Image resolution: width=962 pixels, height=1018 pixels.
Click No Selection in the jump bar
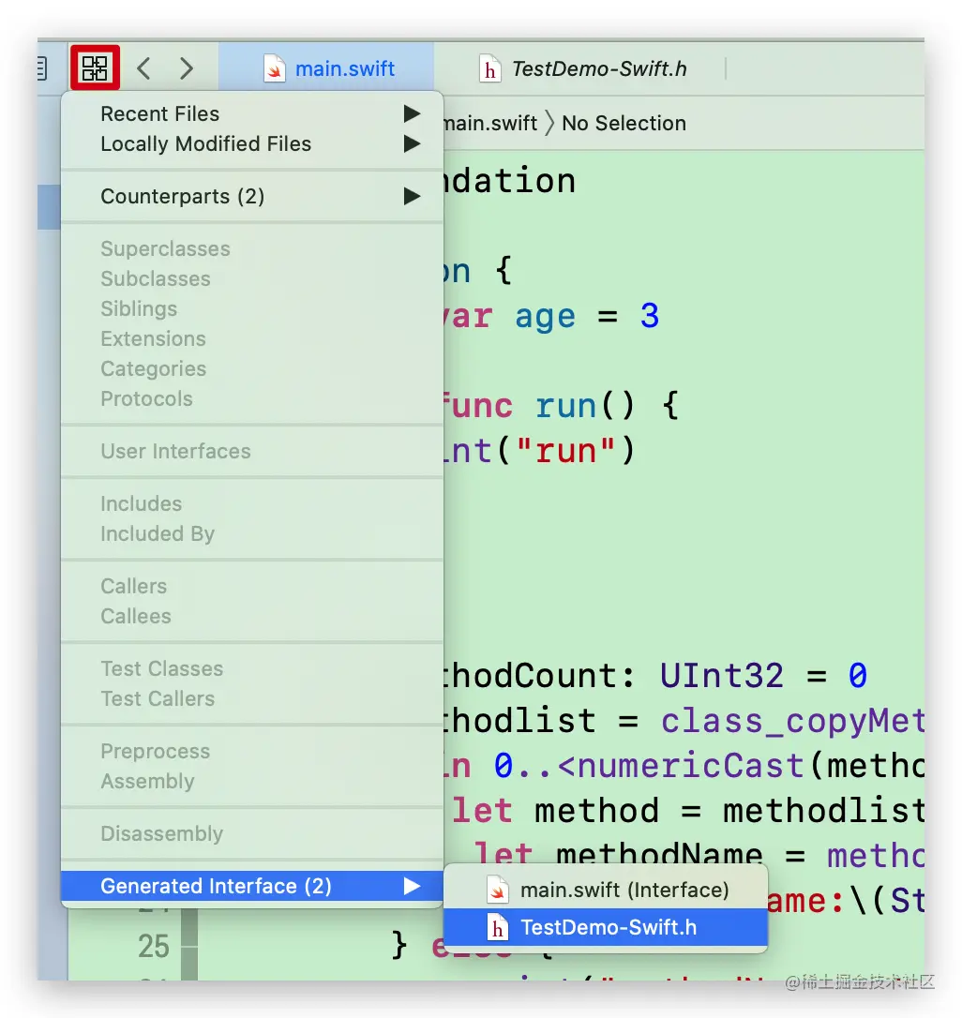coord(624,123)
